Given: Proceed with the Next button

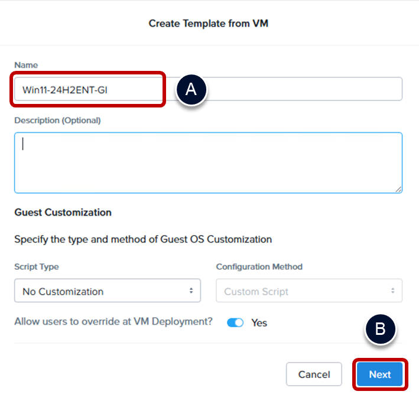Looking at the screenshot, I should click(x=379, y=374).
